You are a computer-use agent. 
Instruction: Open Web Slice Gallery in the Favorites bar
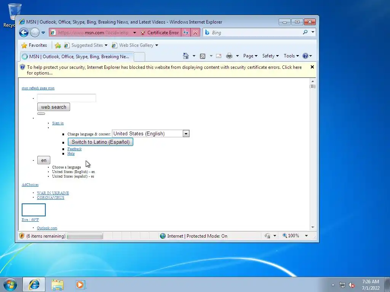135,45
